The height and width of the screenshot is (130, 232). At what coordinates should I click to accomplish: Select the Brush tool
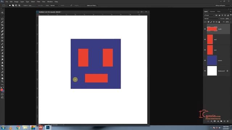tap(2, 44)
